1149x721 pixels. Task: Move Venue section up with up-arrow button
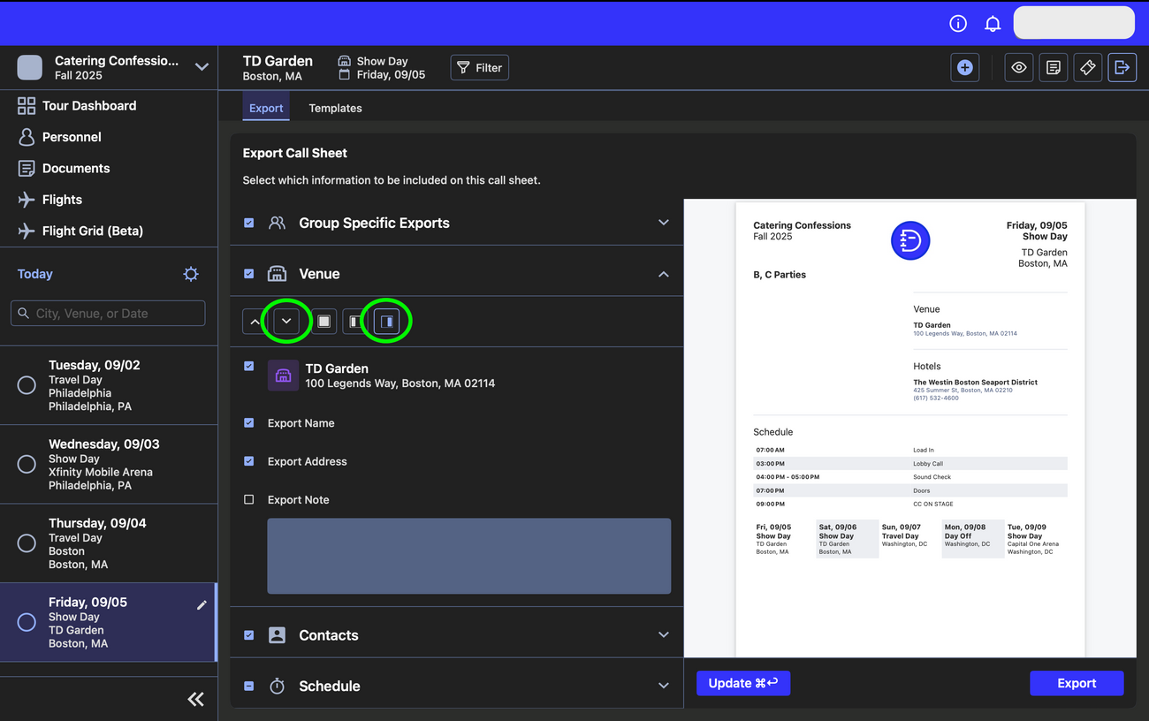tap(255, 322)
